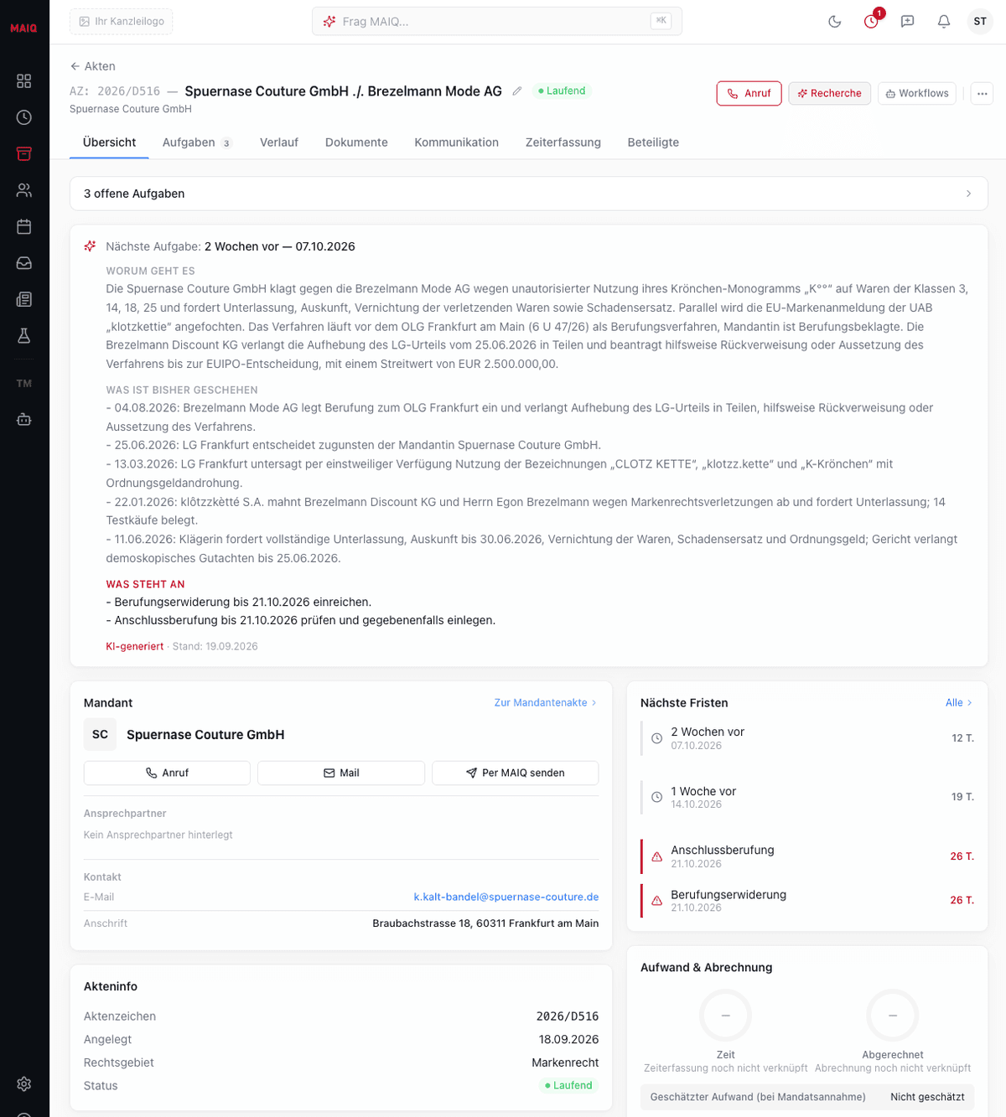The image size is (1006, 1117).
Task: Click the Anruf button in Mandant card
Action: (x=167, y=773)
